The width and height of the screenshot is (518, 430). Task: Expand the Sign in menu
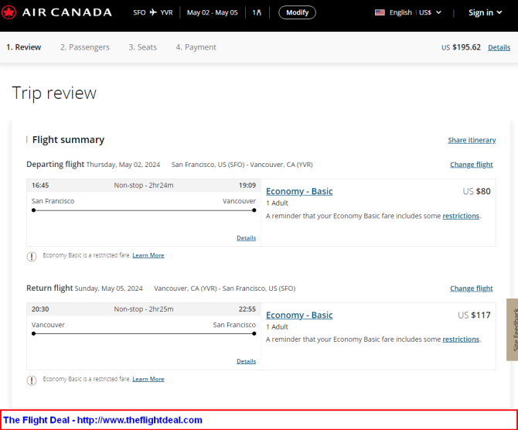(485, 12)
